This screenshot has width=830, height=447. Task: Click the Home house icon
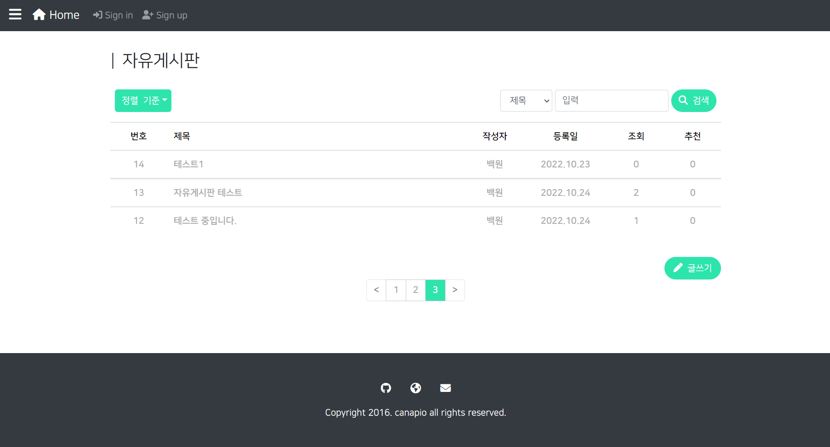tap(39, 14)
